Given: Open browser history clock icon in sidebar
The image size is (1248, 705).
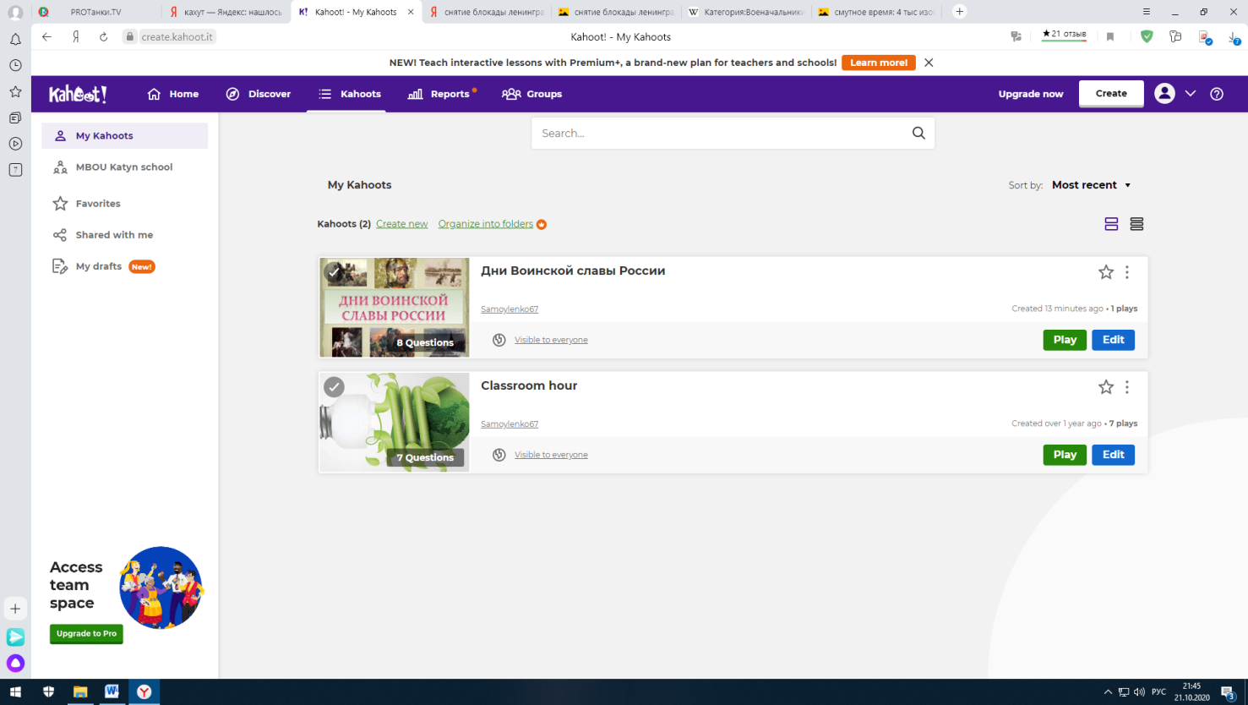Looking at the screenshot, I should pos(15,65).
